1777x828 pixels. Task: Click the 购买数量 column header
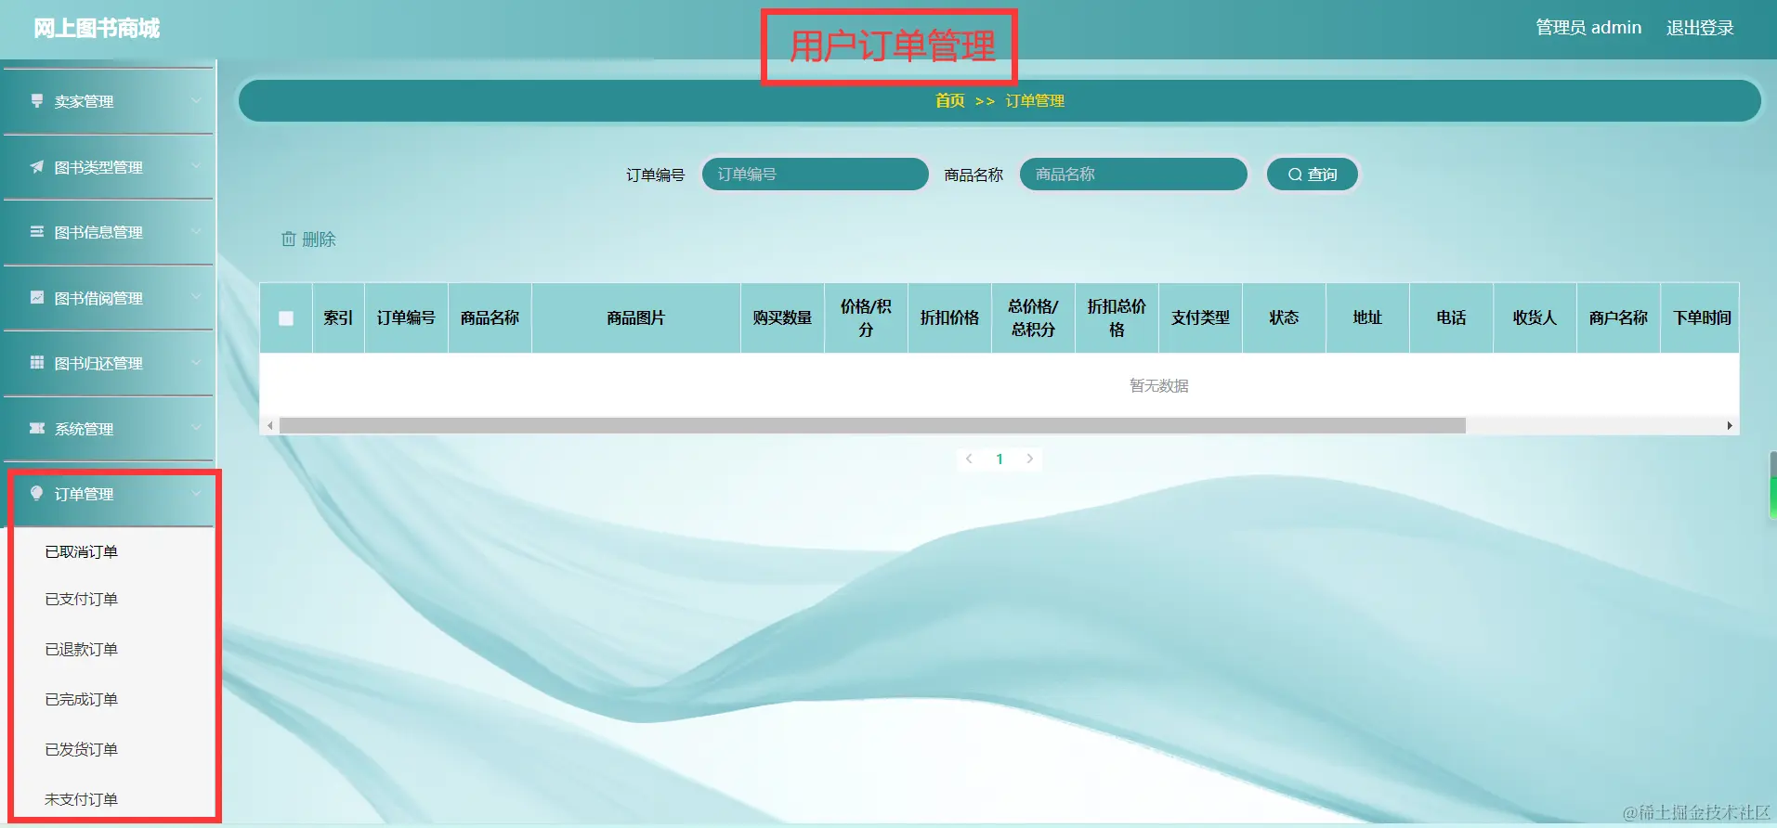tap(782, 317)
